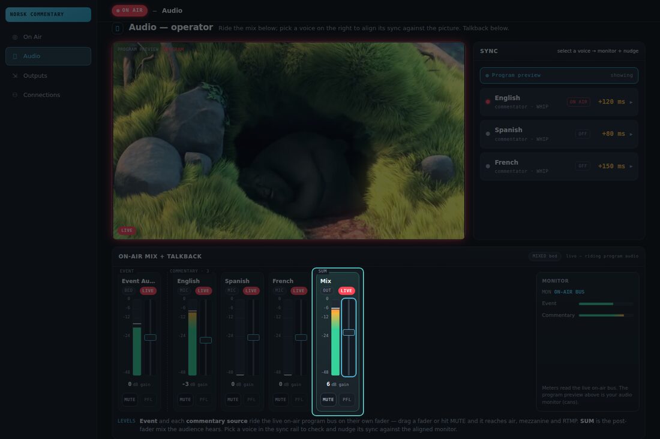
Task: Select the Program preview monitor option
Action: coord(559,75)
